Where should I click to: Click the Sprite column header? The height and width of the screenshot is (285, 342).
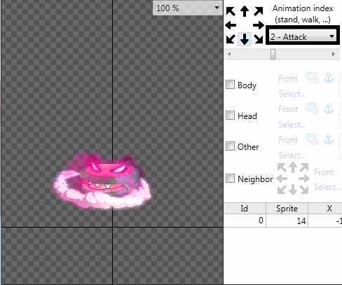click(x=287, y=208)
